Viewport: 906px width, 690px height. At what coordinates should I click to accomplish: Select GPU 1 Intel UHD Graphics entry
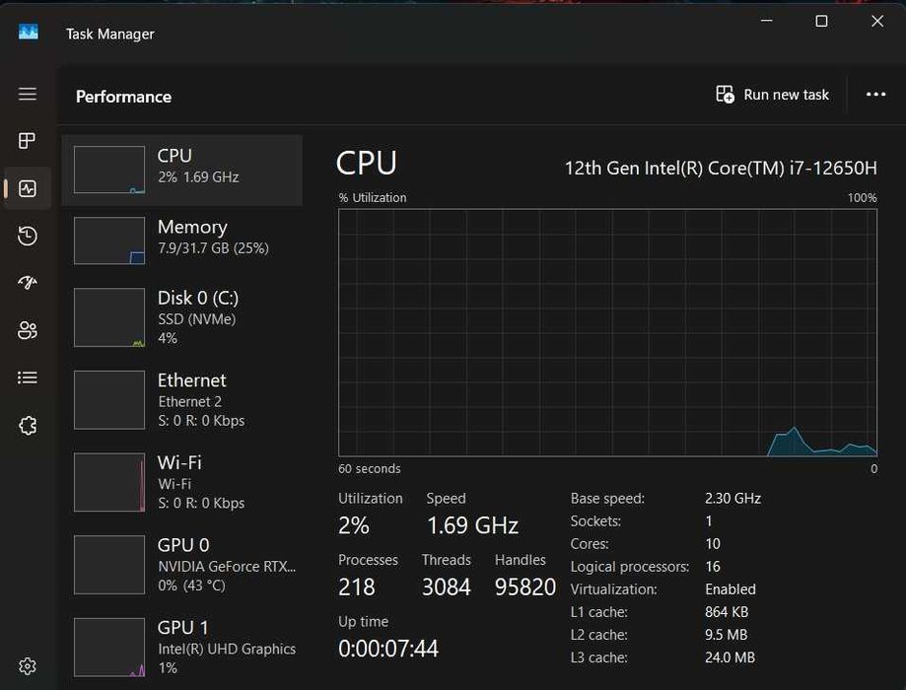[x=182, y=647]
